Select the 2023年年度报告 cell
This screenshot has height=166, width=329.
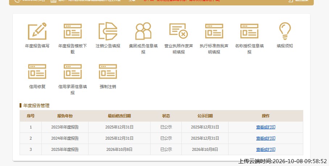coord(65,127)
